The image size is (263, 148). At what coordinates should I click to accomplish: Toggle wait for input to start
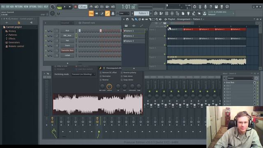point(97,7)
